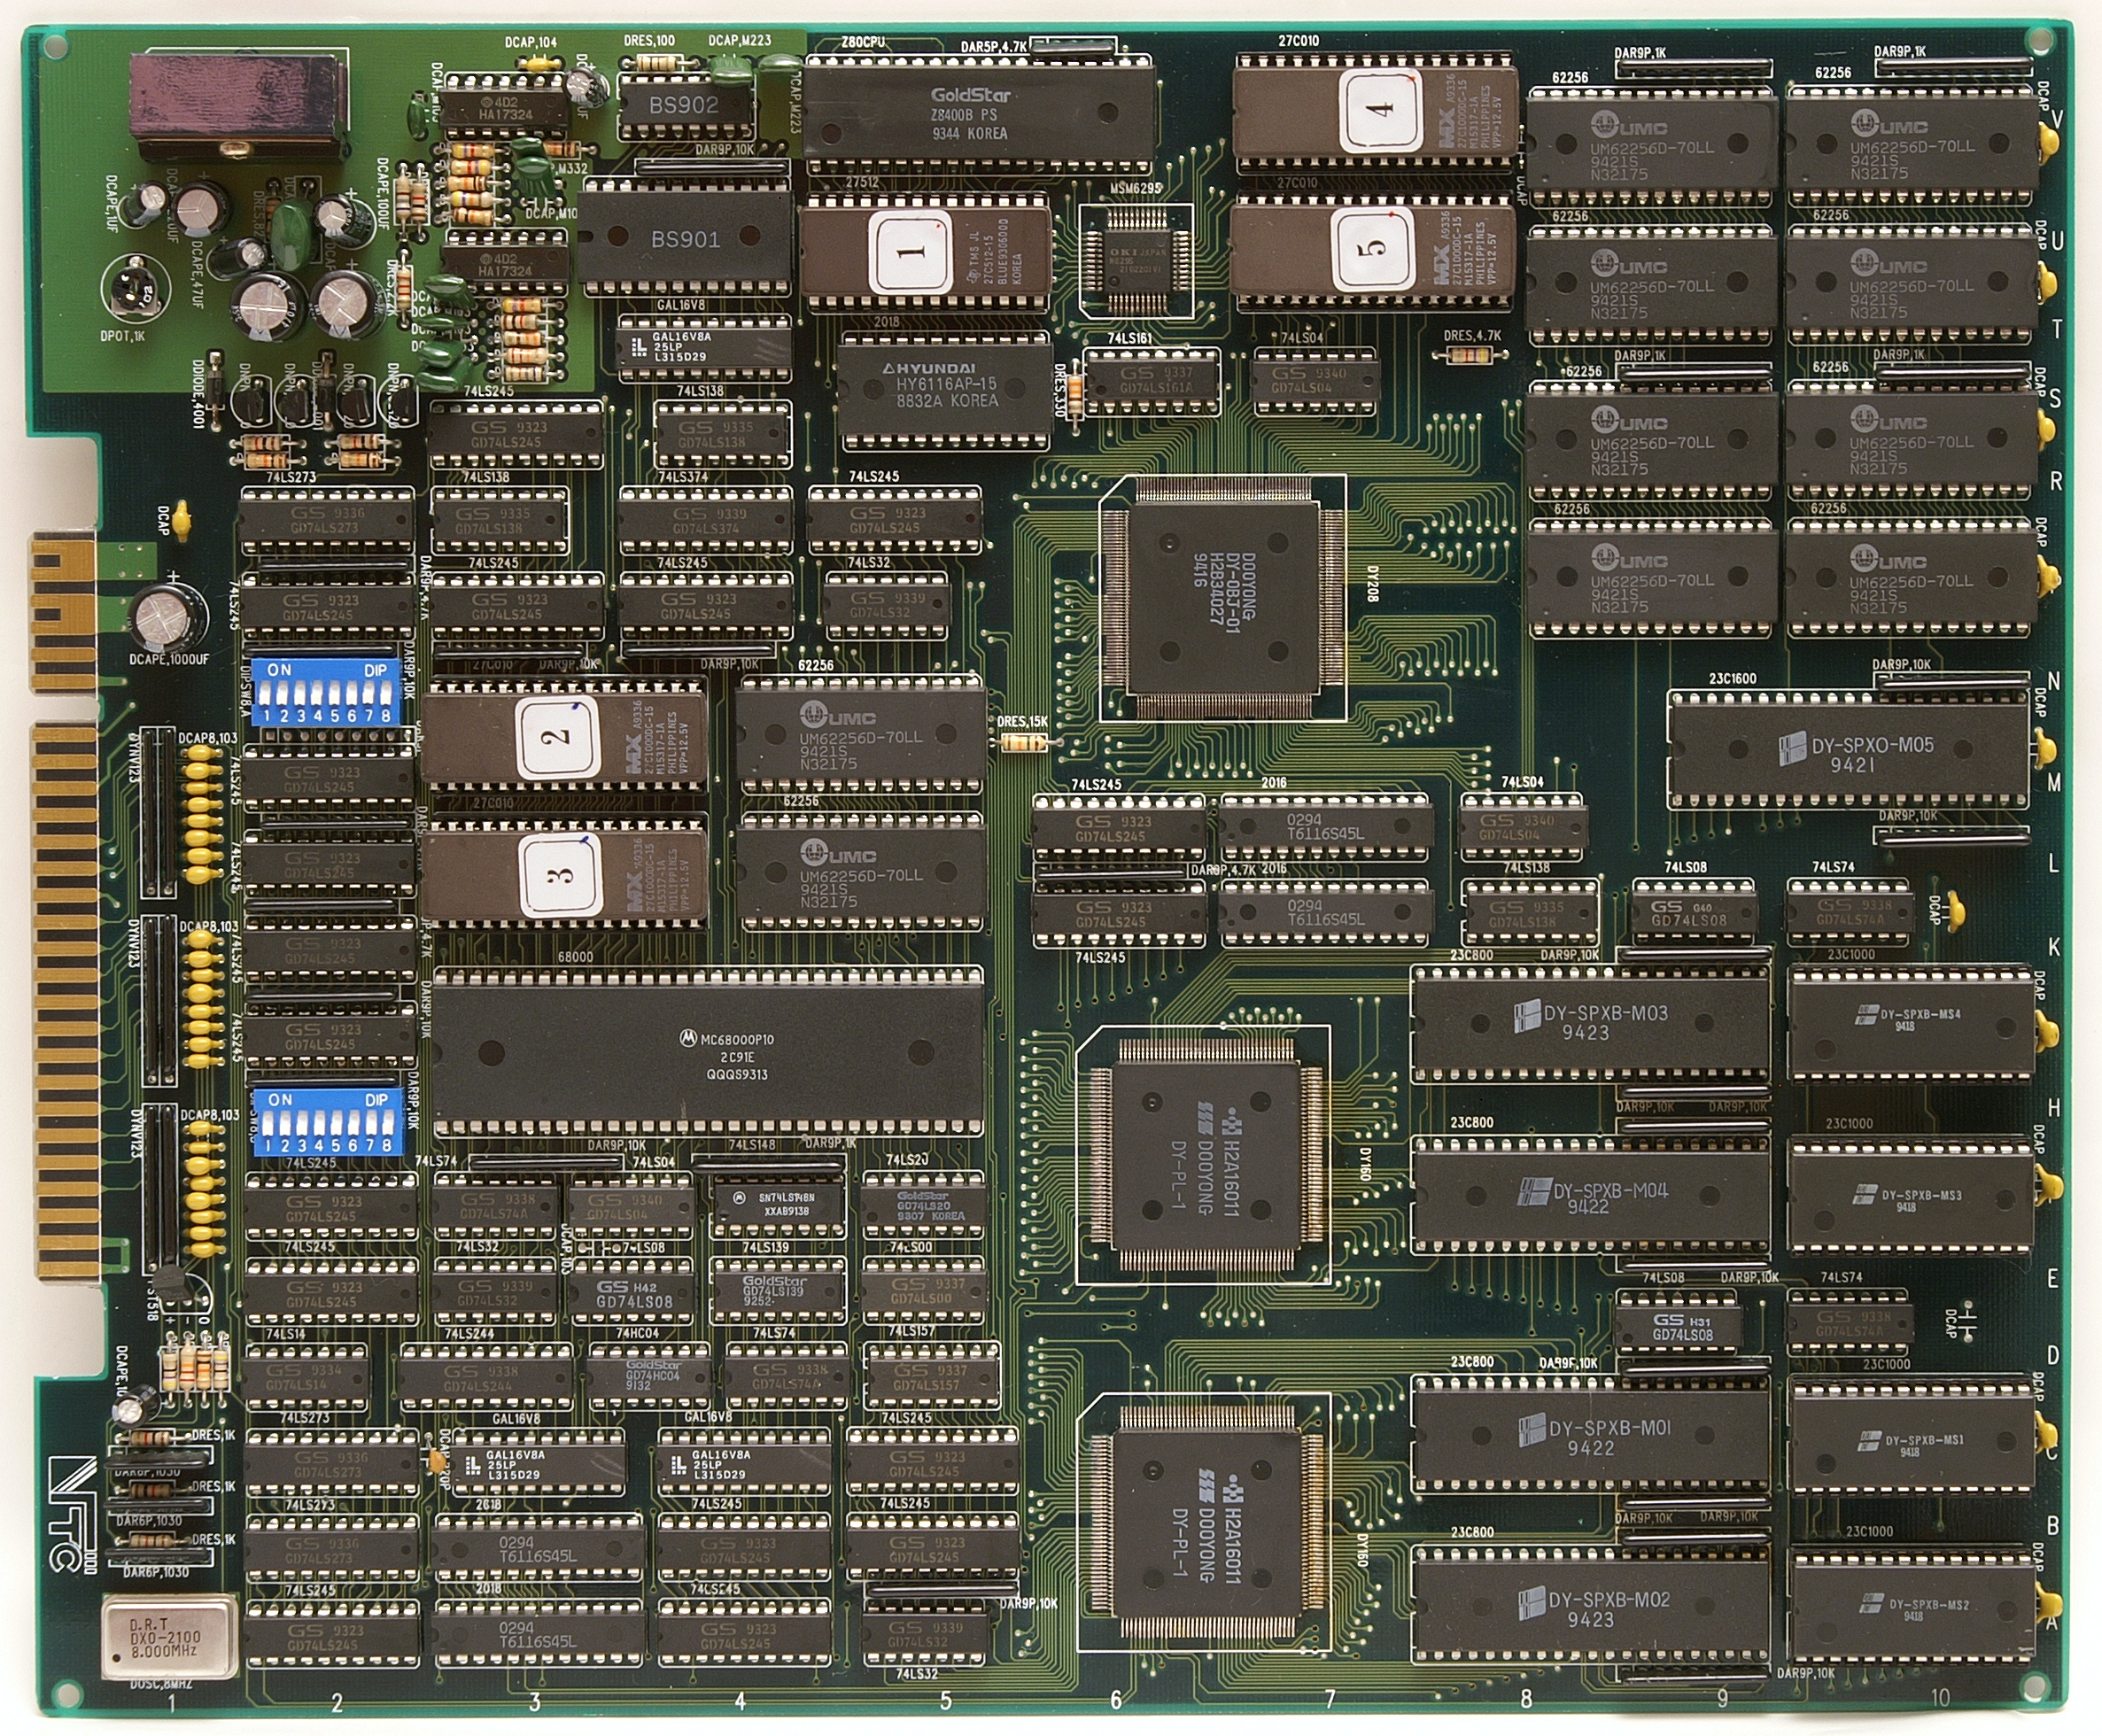The height and width of the screenshot is (1736, 2102).
Task: Click the 'DOSC,8MHZ' silkscreen label
Action: coord(161,1684)
